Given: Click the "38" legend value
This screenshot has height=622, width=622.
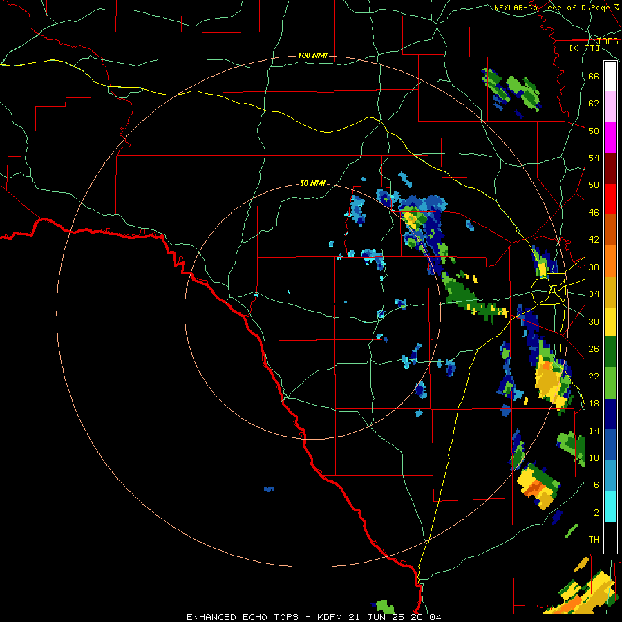Looking at the screenshot, I should (594, 267).
